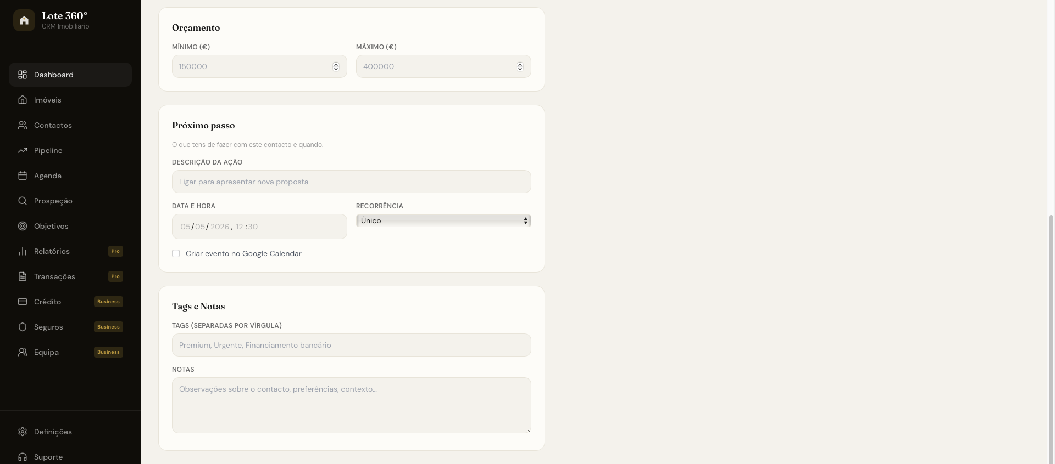Screen dimensions: 1055x464
Task: Click the Objetivos target icon
Action: [23, 226]
